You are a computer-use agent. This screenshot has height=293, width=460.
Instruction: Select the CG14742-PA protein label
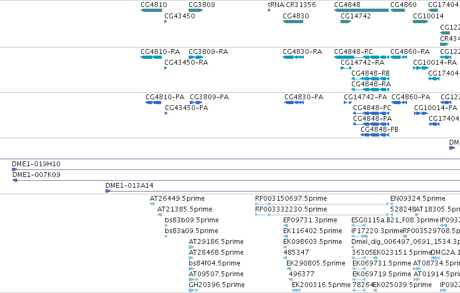click(365, 97)
